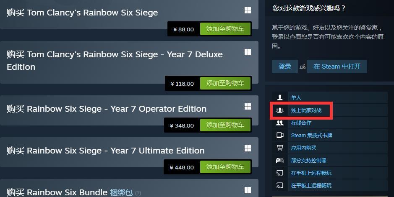Click the 登录 login button
The width and height of the screenshot is (394, 197).
pos(284,67)
